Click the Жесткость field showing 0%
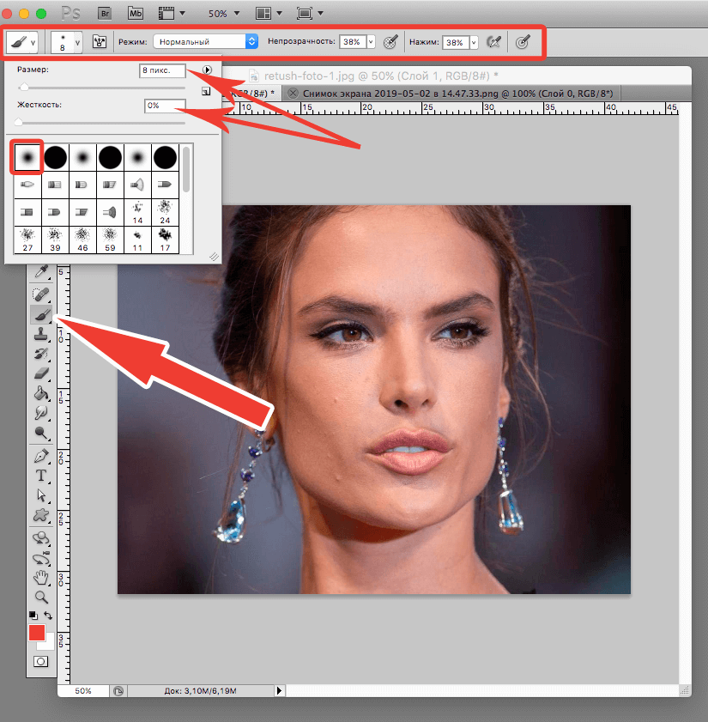The width and height of the screenshot is (708, 722). (165, 106)
